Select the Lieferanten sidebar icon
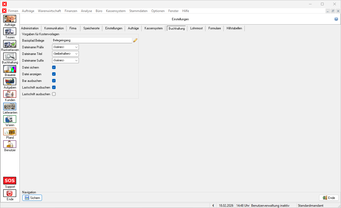341x208 pixels. (x=10, y=107)
